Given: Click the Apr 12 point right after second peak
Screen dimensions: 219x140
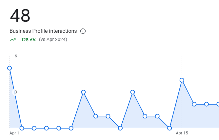Looking at the screenshot, I should click(145, 116).
